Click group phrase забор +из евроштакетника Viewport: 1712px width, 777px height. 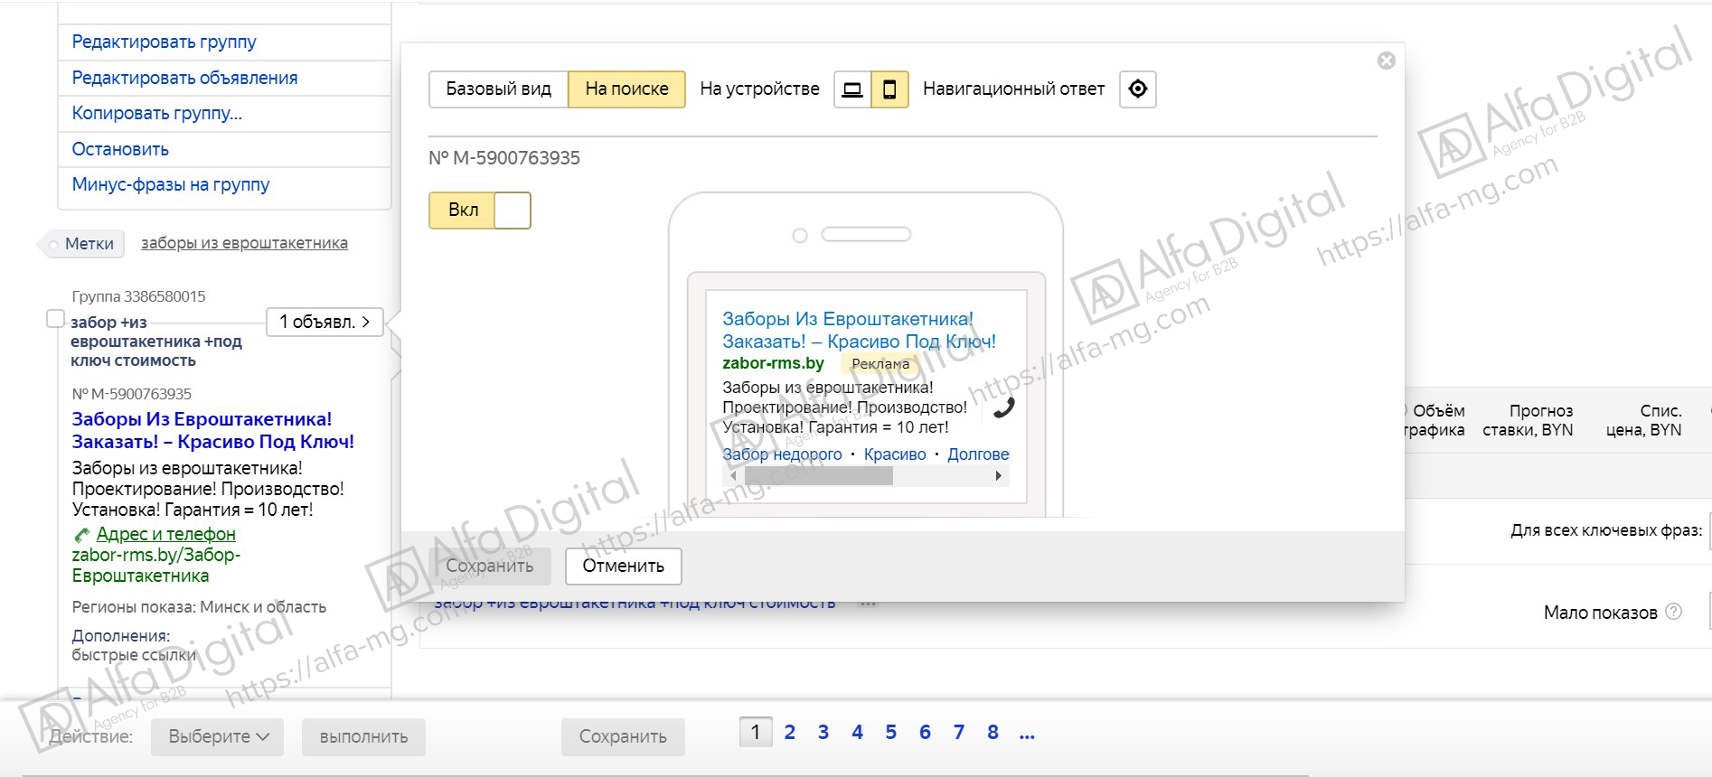(x=156, y=342)
